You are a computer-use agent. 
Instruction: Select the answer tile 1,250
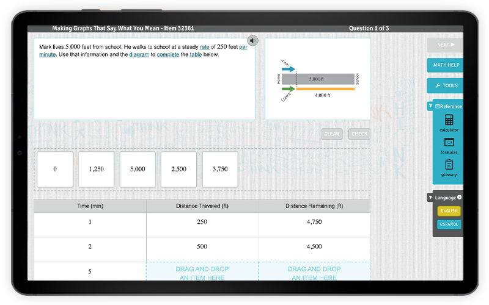coord(97,170)
